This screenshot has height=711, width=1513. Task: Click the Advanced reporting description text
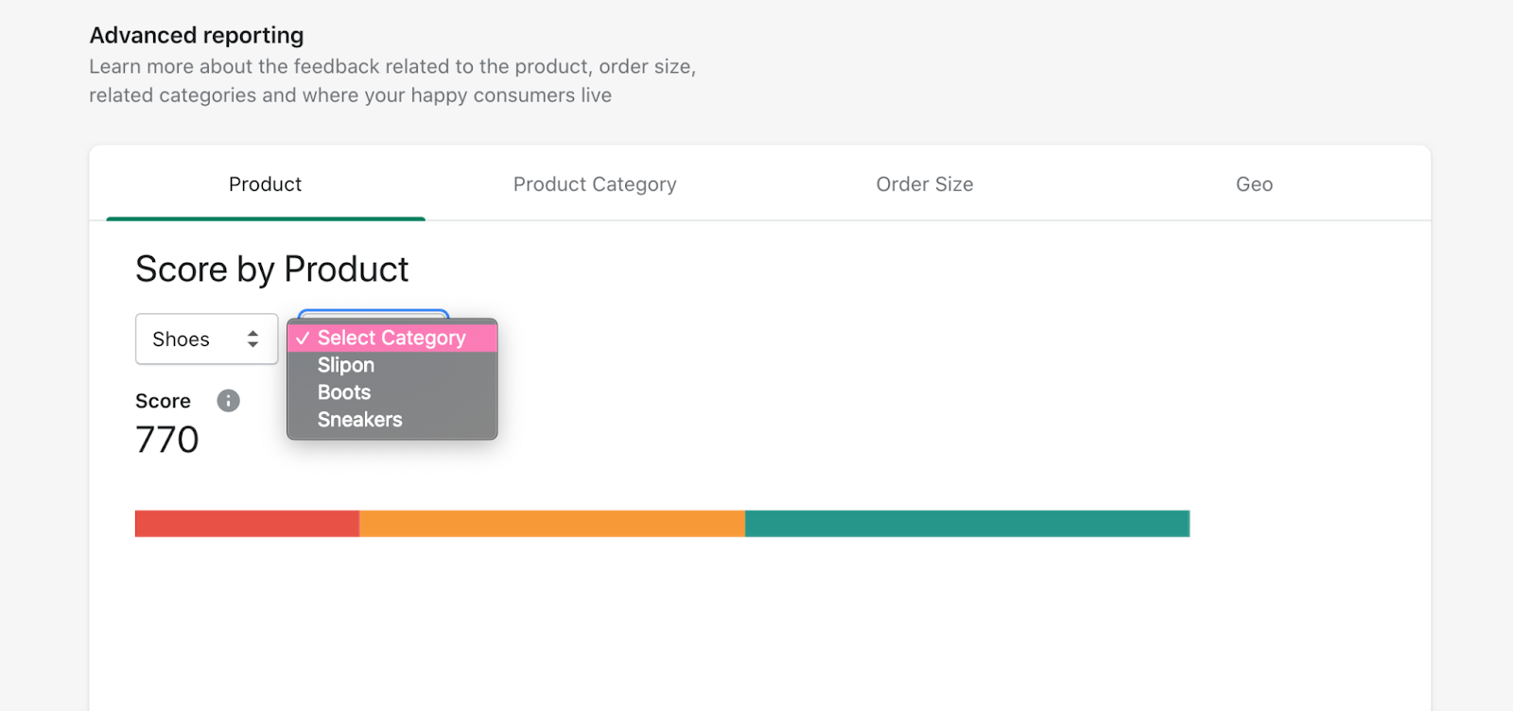[x=391, y=81]
